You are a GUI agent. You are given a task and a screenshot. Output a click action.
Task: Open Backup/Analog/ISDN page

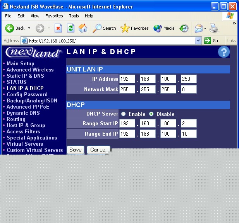click(32, 100)
